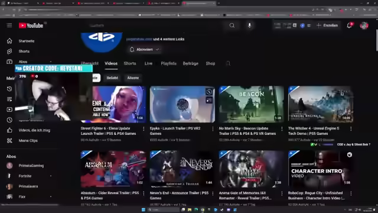
Task: Open RoboCop Character Intro thumbnail
Action: pos(321,169)
